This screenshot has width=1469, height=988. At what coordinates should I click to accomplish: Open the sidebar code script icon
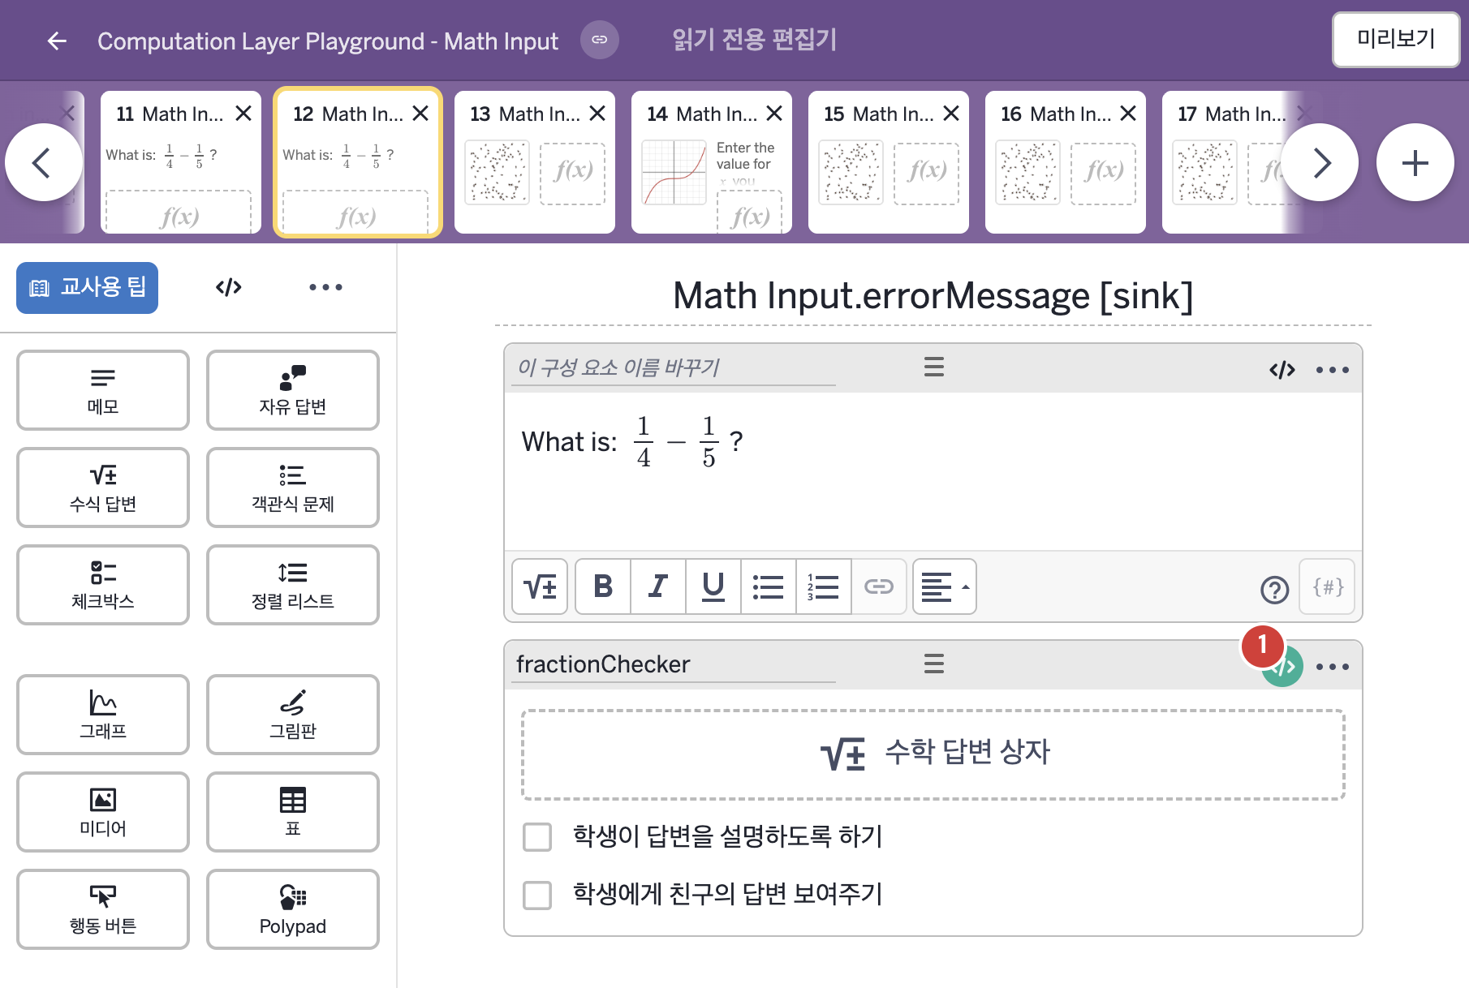coord(229,287)
